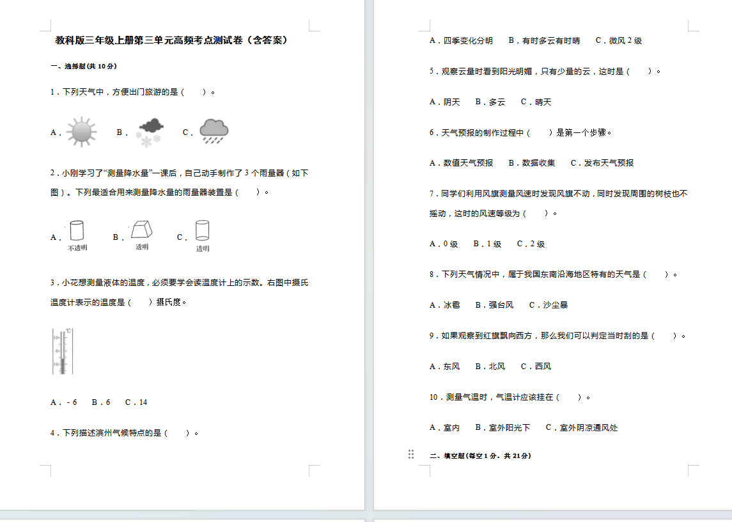The image size is (732, 522).
Task: Click option C．室外阴凉通风处 in question 10
Action: (582, 428)
